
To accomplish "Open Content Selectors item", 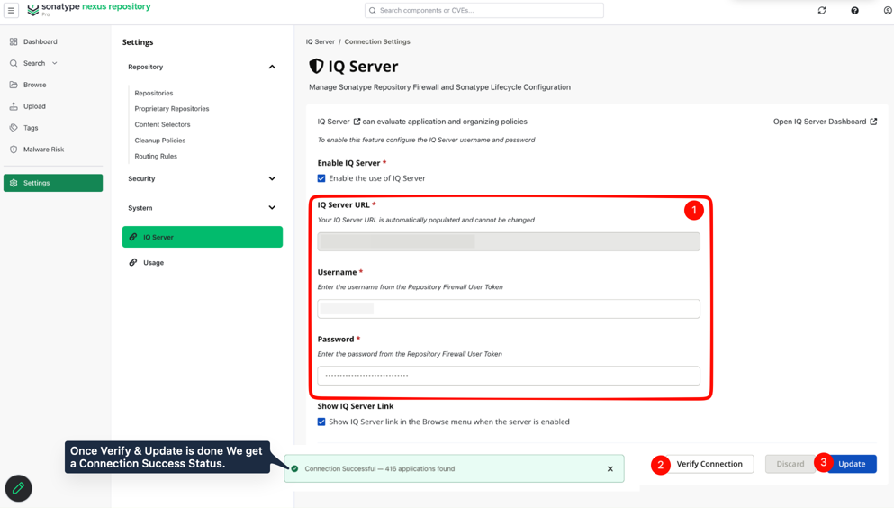I will [x=162, y=124].
